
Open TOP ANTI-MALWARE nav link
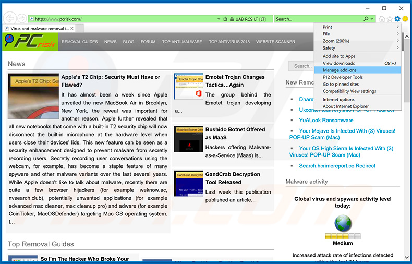(x=182, y=42)
